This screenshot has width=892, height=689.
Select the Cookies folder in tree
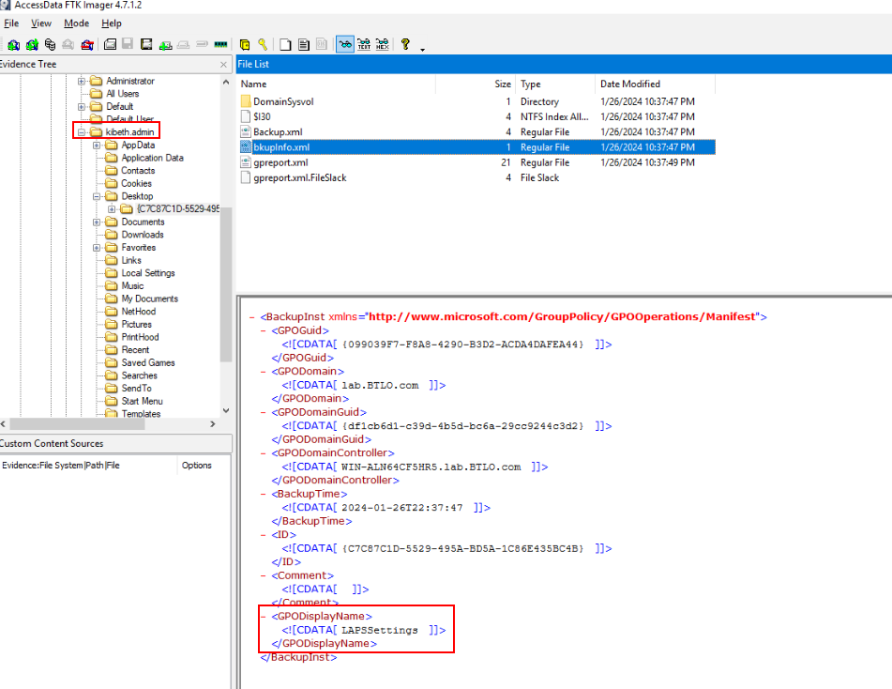136,183
